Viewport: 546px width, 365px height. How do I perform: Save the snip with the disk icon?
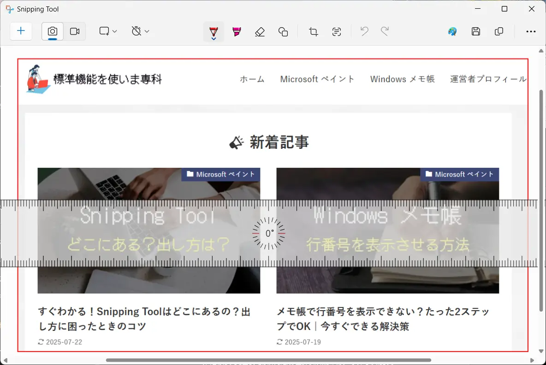(x=475, y=31)
